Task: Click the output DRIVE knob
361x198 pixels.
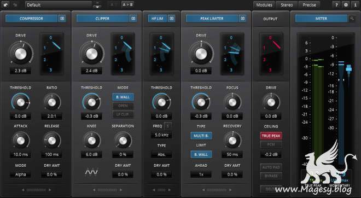Action: (x=271, y=102)
